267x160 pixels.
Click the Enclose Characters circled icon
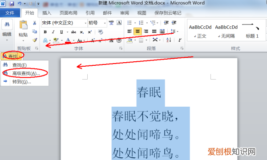point(119,40)
